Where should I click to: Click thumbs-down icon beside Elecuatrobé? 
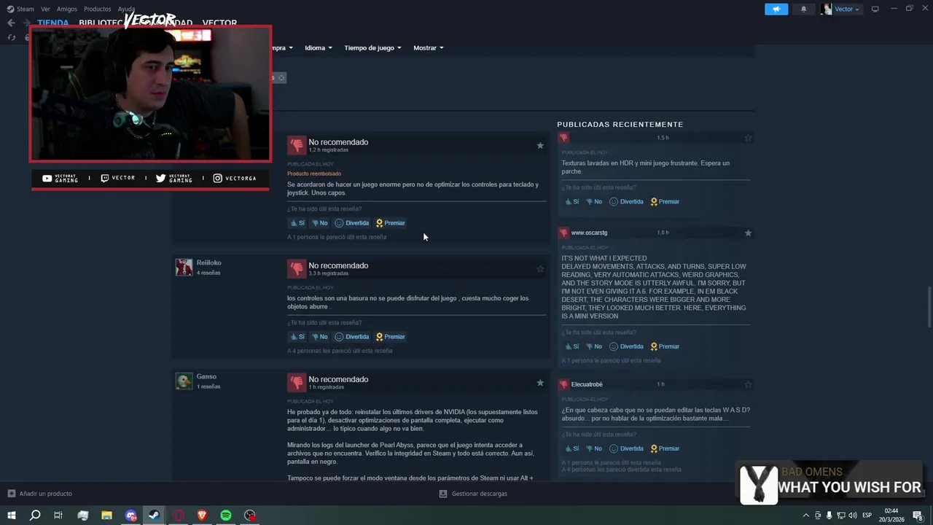coord(563,384)
